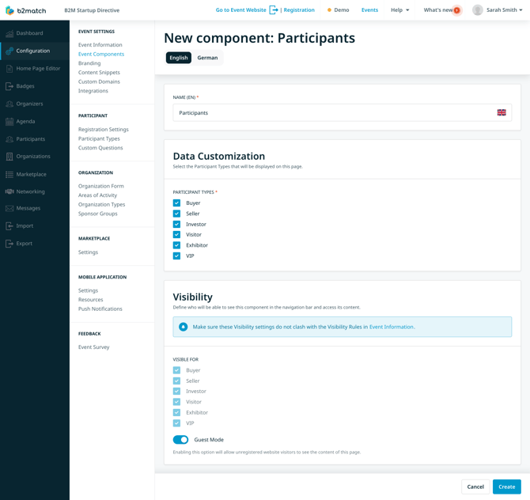Open the Messages envelope icon
This screenshot has width=530, height=500.
(x=9, y=209)
